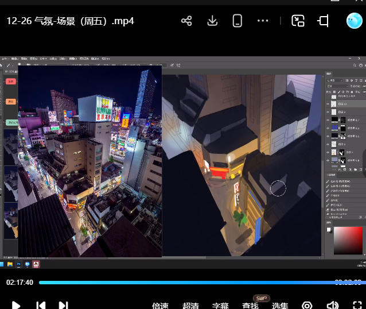Viewport: 366px width, 309px height.
Task: Click the share icon in the top bar
Action: coord(186,21)
